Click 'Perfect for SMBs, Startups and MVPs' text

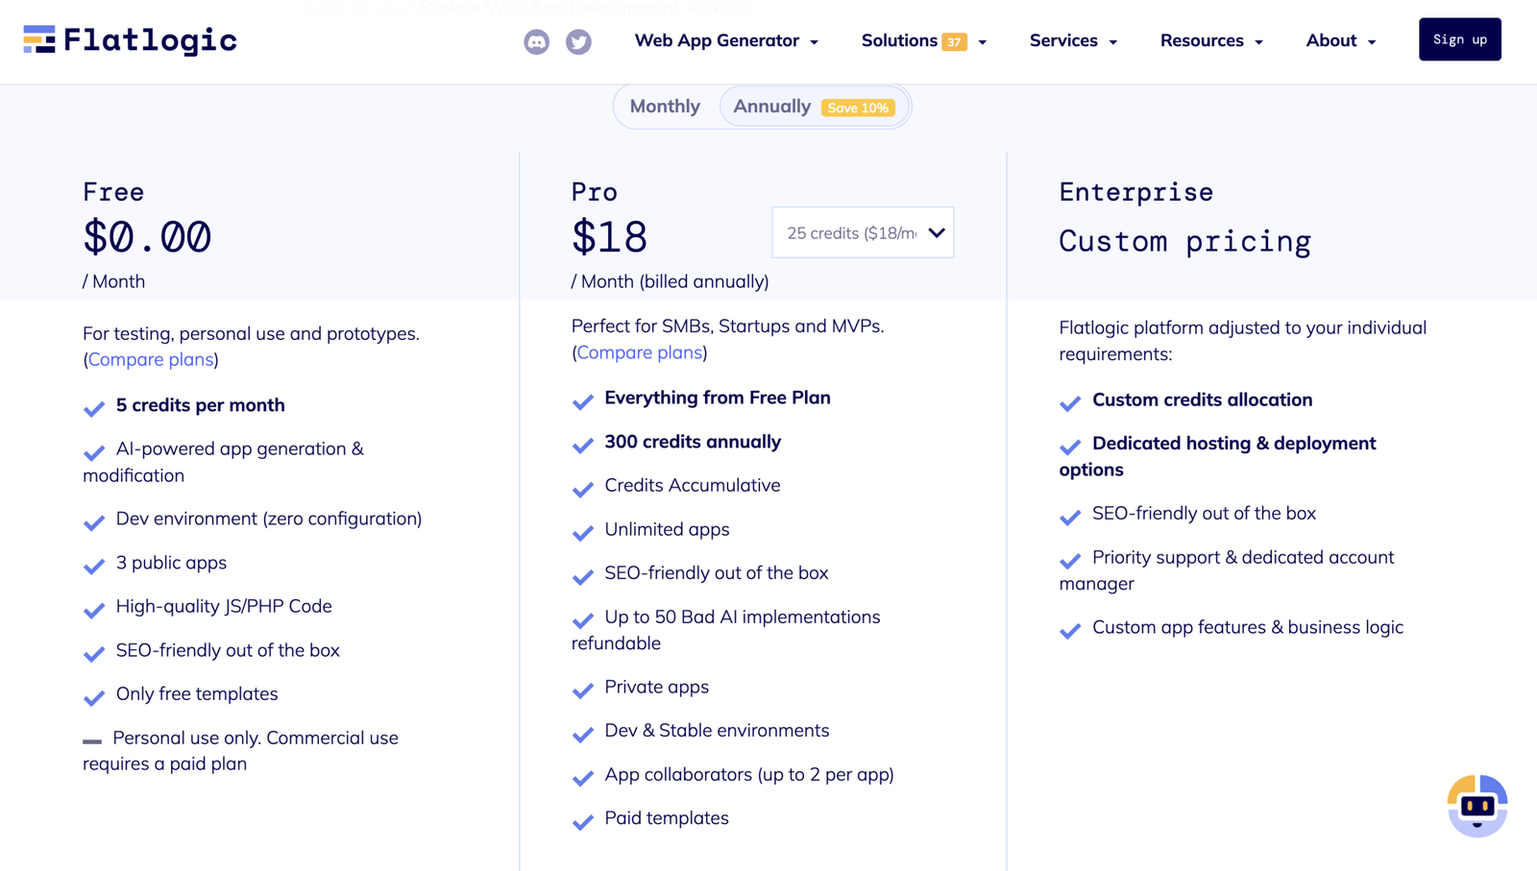[x=728, y=326]
